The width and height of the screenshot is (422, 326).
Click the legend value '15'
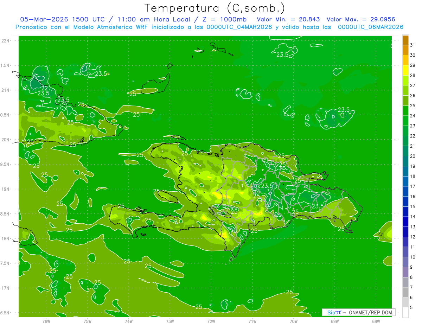coord(413,206)
